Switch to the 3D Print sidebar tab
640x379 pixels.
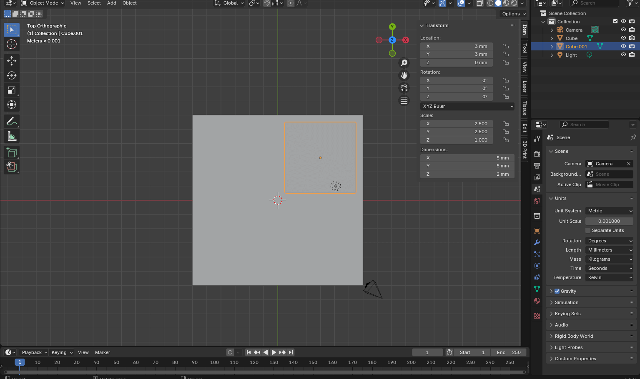[525, 150]
